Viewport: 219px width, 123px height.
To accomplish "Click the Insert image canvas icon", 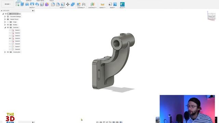I will click(x=115, y=4).
